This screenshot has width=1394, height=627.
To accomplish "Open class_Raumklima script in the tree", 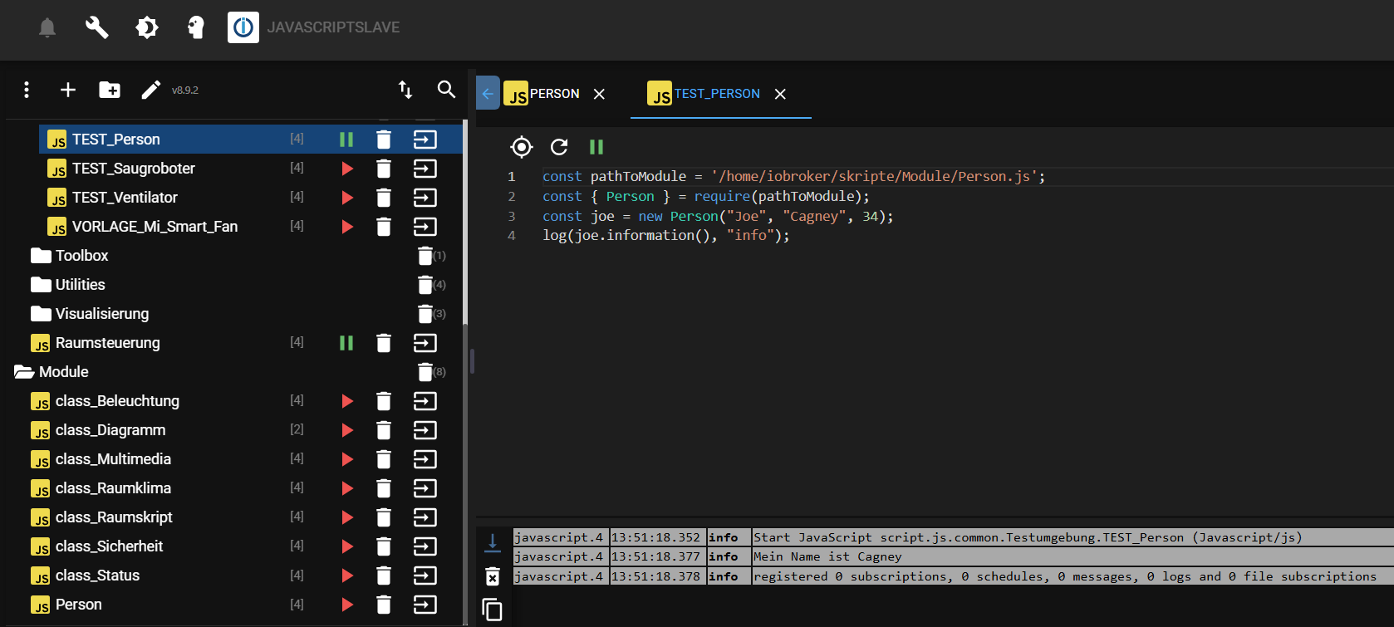I will 113,488.
